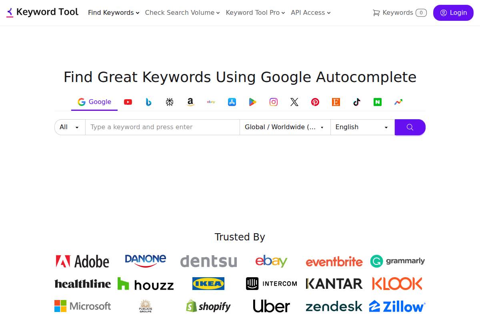The width and height of the screenshot is (480, 320).
Task: Select the Pinterest platform icon
Action: (315, 102)
